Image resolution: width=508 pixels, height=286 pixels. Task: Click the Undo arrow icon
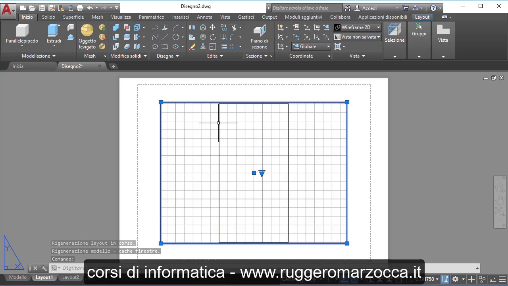[90, 8]
